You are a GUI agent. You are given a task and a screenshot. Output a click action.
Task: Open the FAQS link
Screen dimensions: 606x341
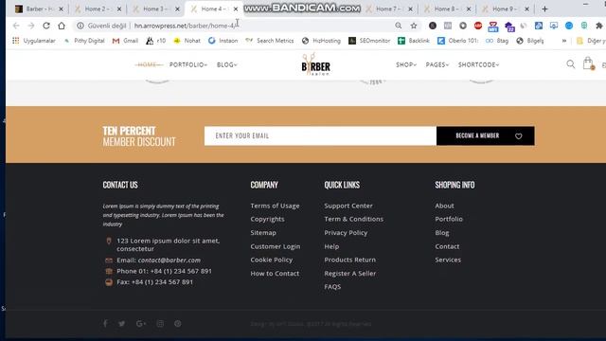click(332, 286)
